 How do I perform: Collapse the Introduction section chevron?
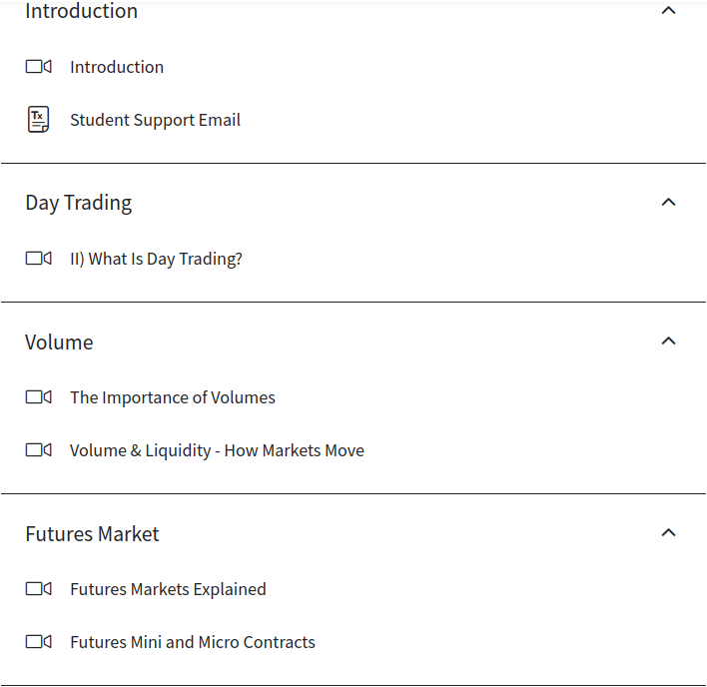pyautogui.click(x=669, y=11)
